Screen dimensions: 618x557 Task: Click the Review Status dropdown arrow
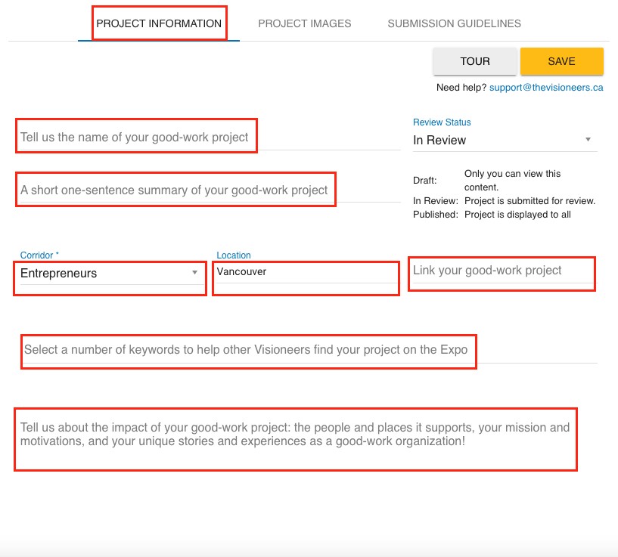[588, 140]
